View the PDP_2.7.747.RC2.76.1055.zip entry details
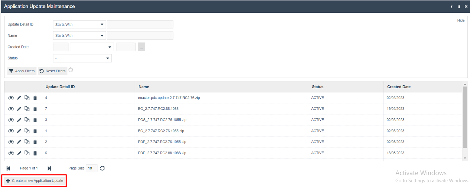This screenshot has width=470, height=188. click(11, 142)
